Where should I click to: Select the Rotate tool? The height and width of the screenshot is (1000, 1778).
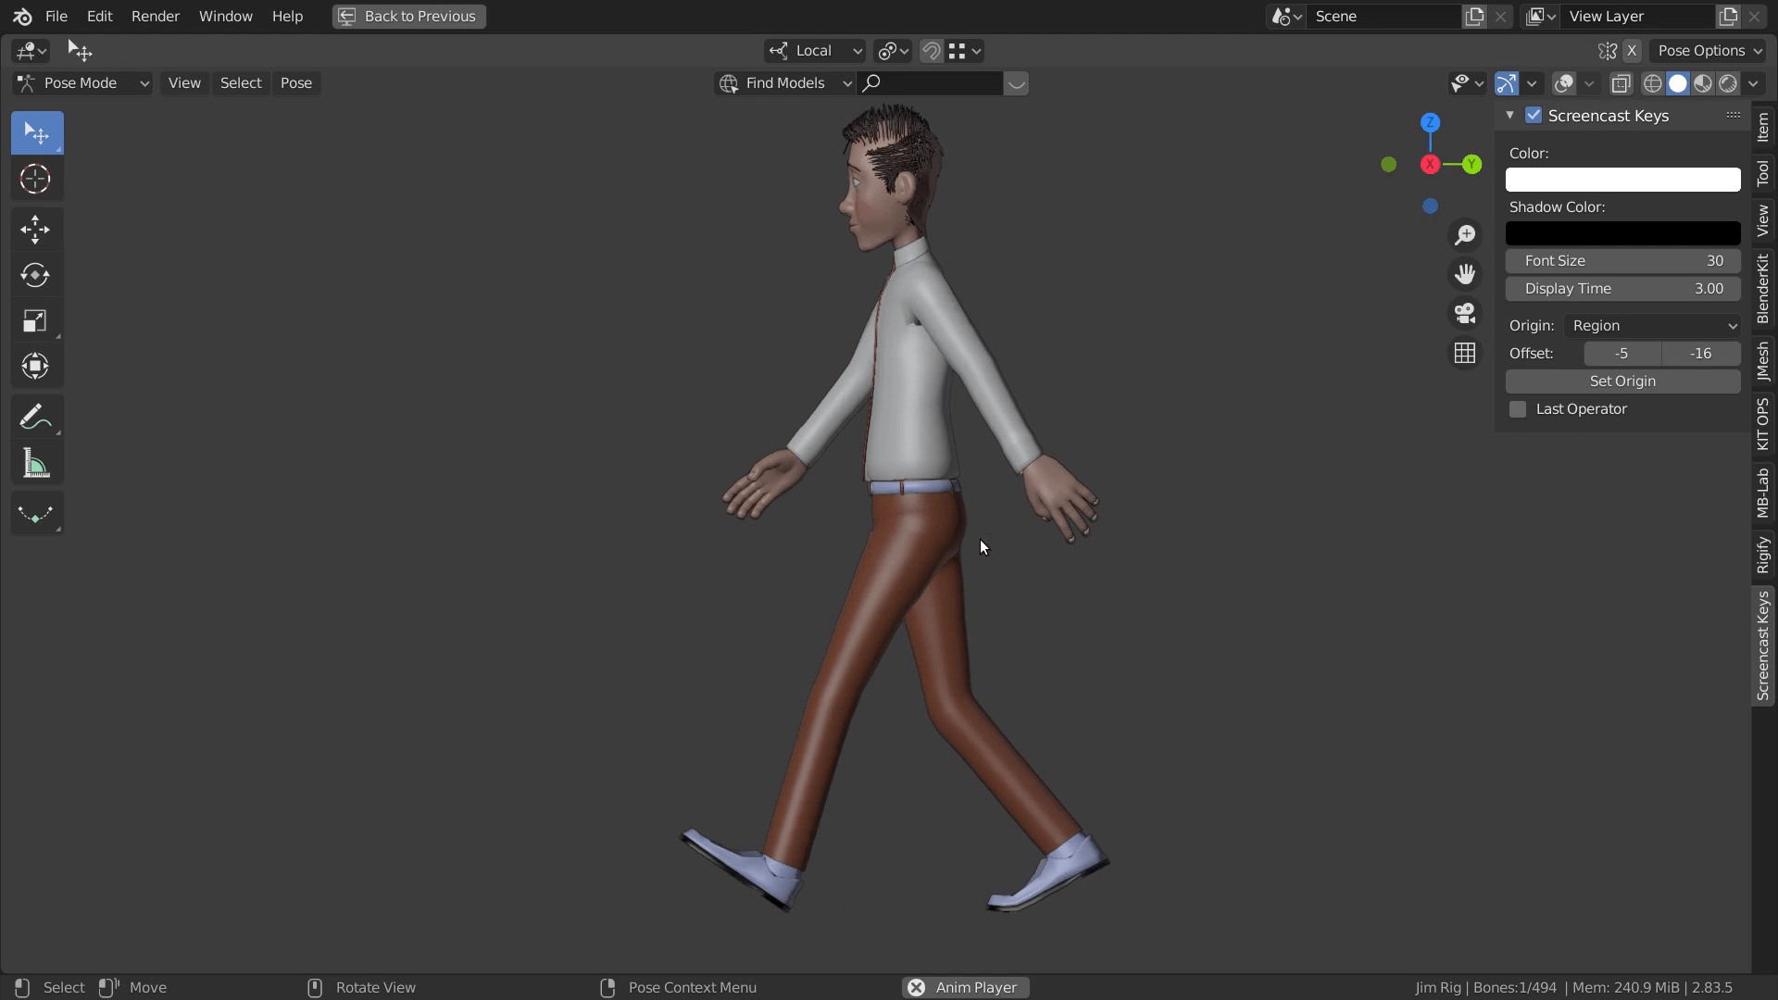pos(35,274)
